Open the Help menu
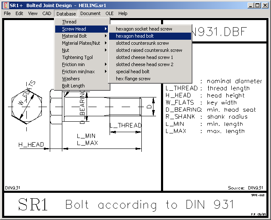Viewport: 271px width, 220px height. [123, 13]
